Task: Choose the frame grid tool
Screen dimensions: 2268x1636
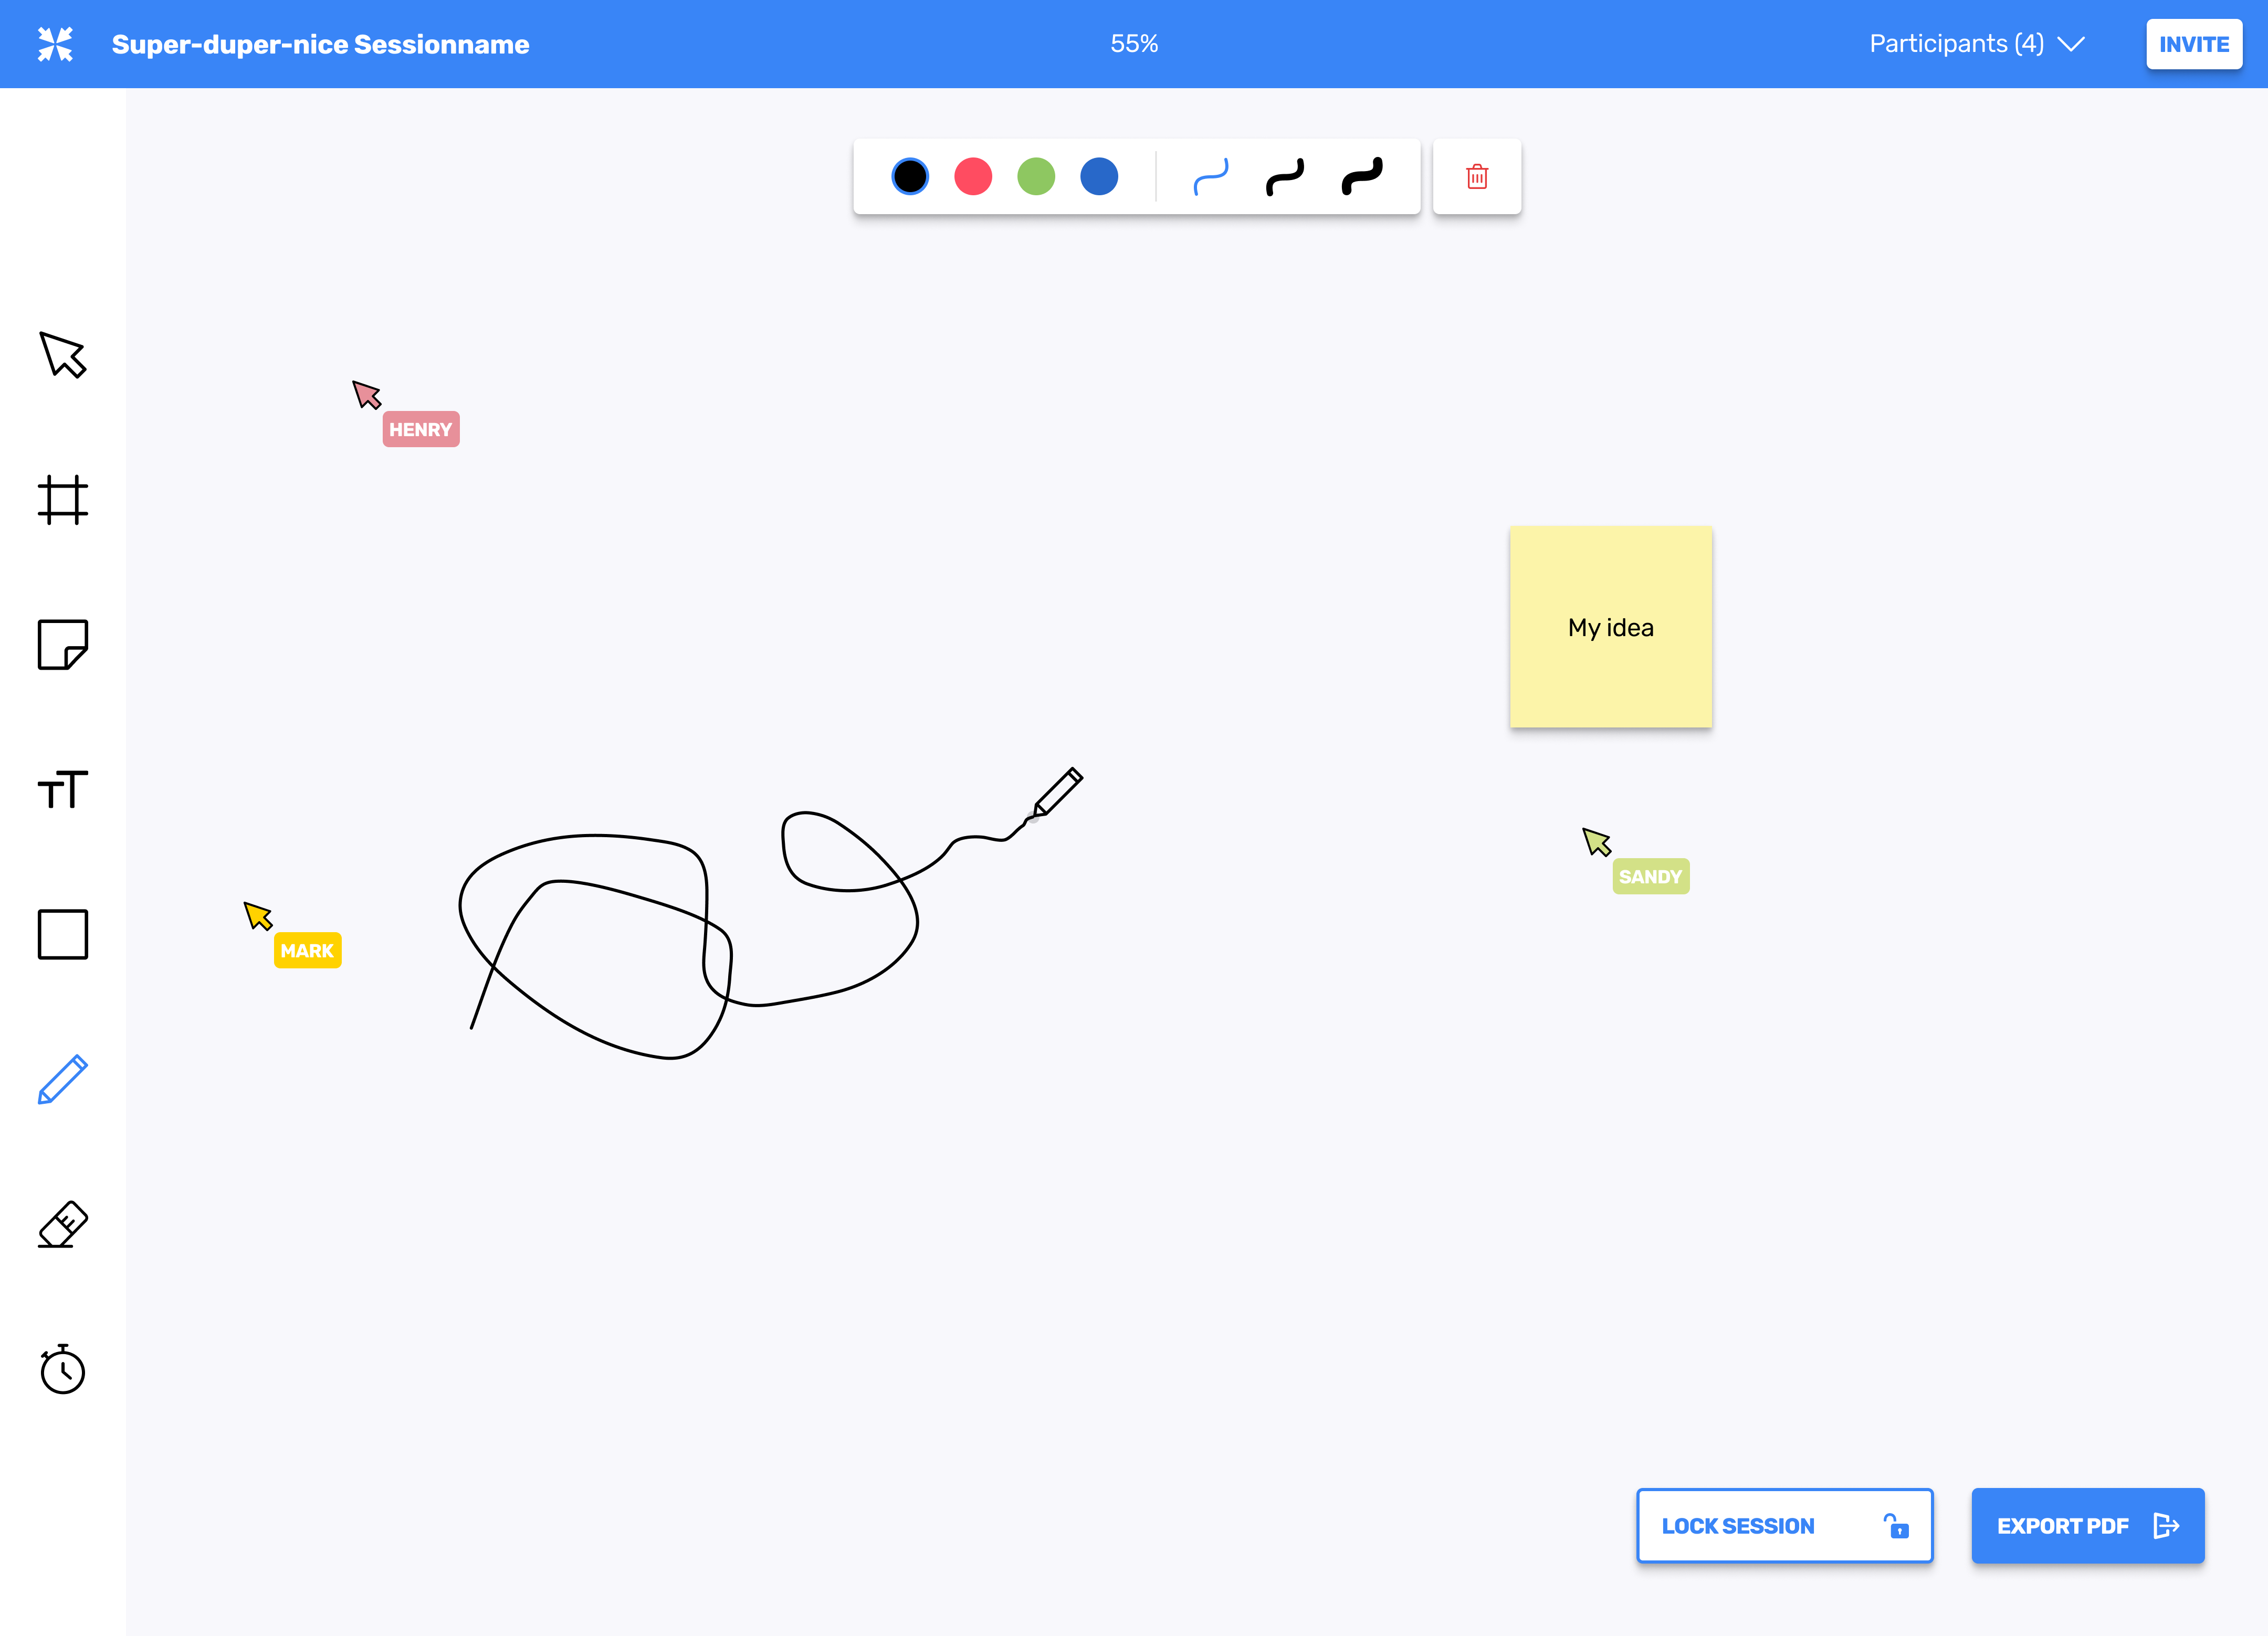Action: [63, 499]
